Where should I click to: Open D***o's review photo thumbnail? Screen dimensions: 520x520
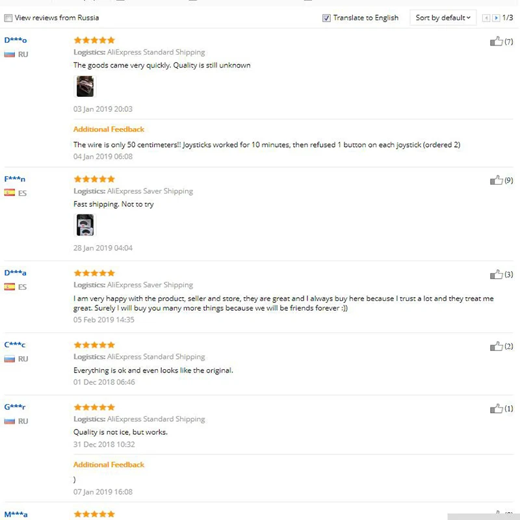coord(85,86)
